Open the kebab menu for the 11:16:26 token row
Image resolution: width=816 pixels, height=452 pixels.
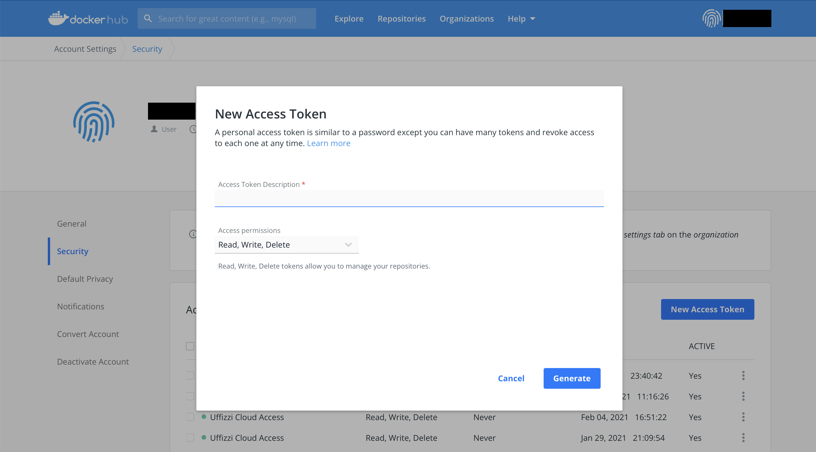(743, 396)
